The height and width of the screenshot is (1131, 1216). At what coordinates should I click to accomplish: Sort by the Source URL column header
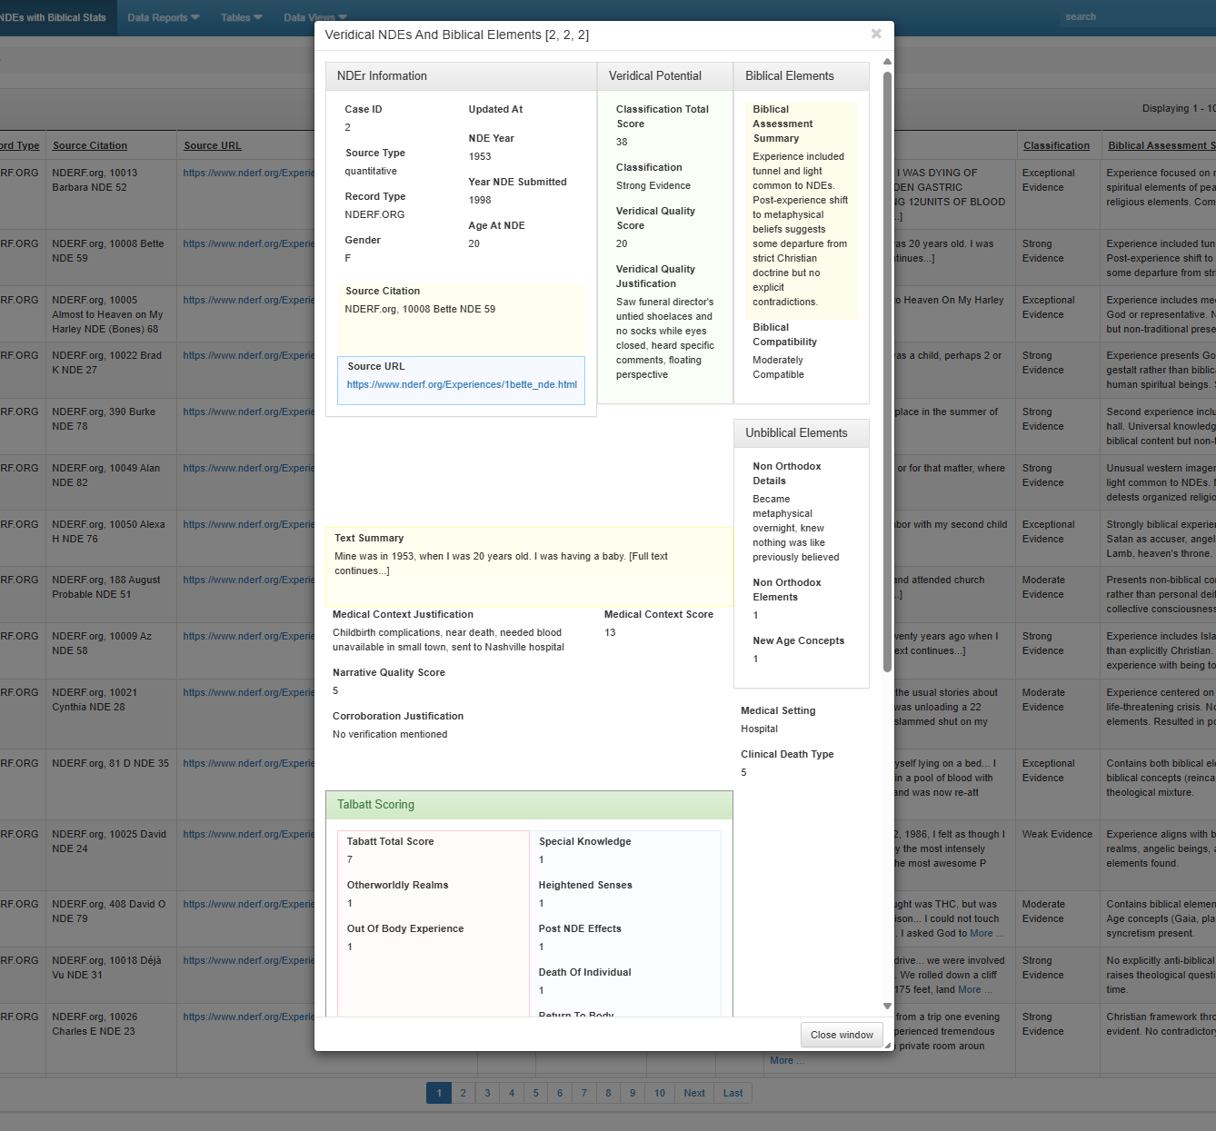213,145
